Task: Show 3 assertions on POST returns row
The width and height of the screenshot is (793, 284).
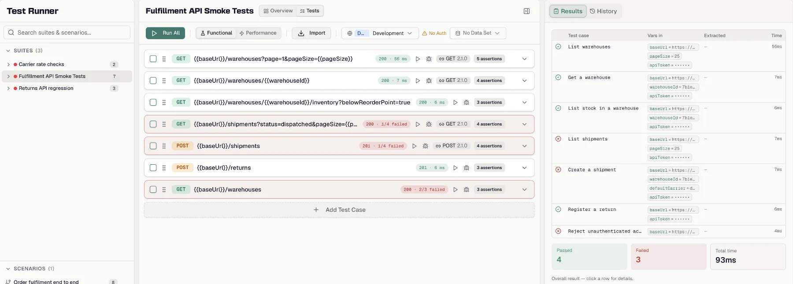Action: [x=489, y=168]
